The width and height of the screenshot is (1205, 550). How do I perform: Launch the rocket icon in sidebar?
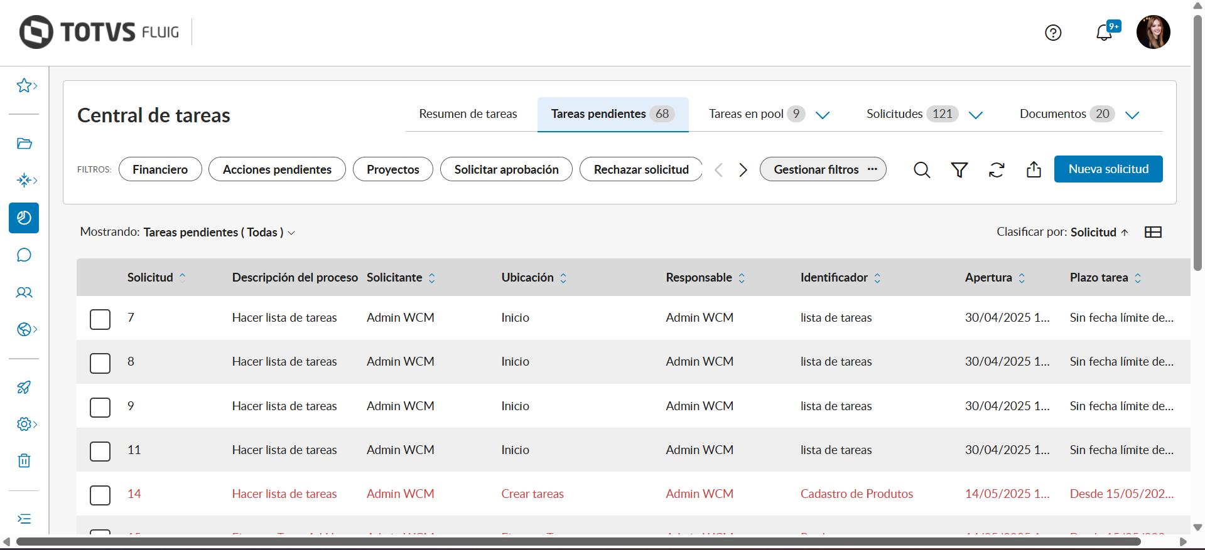(24, 388)
